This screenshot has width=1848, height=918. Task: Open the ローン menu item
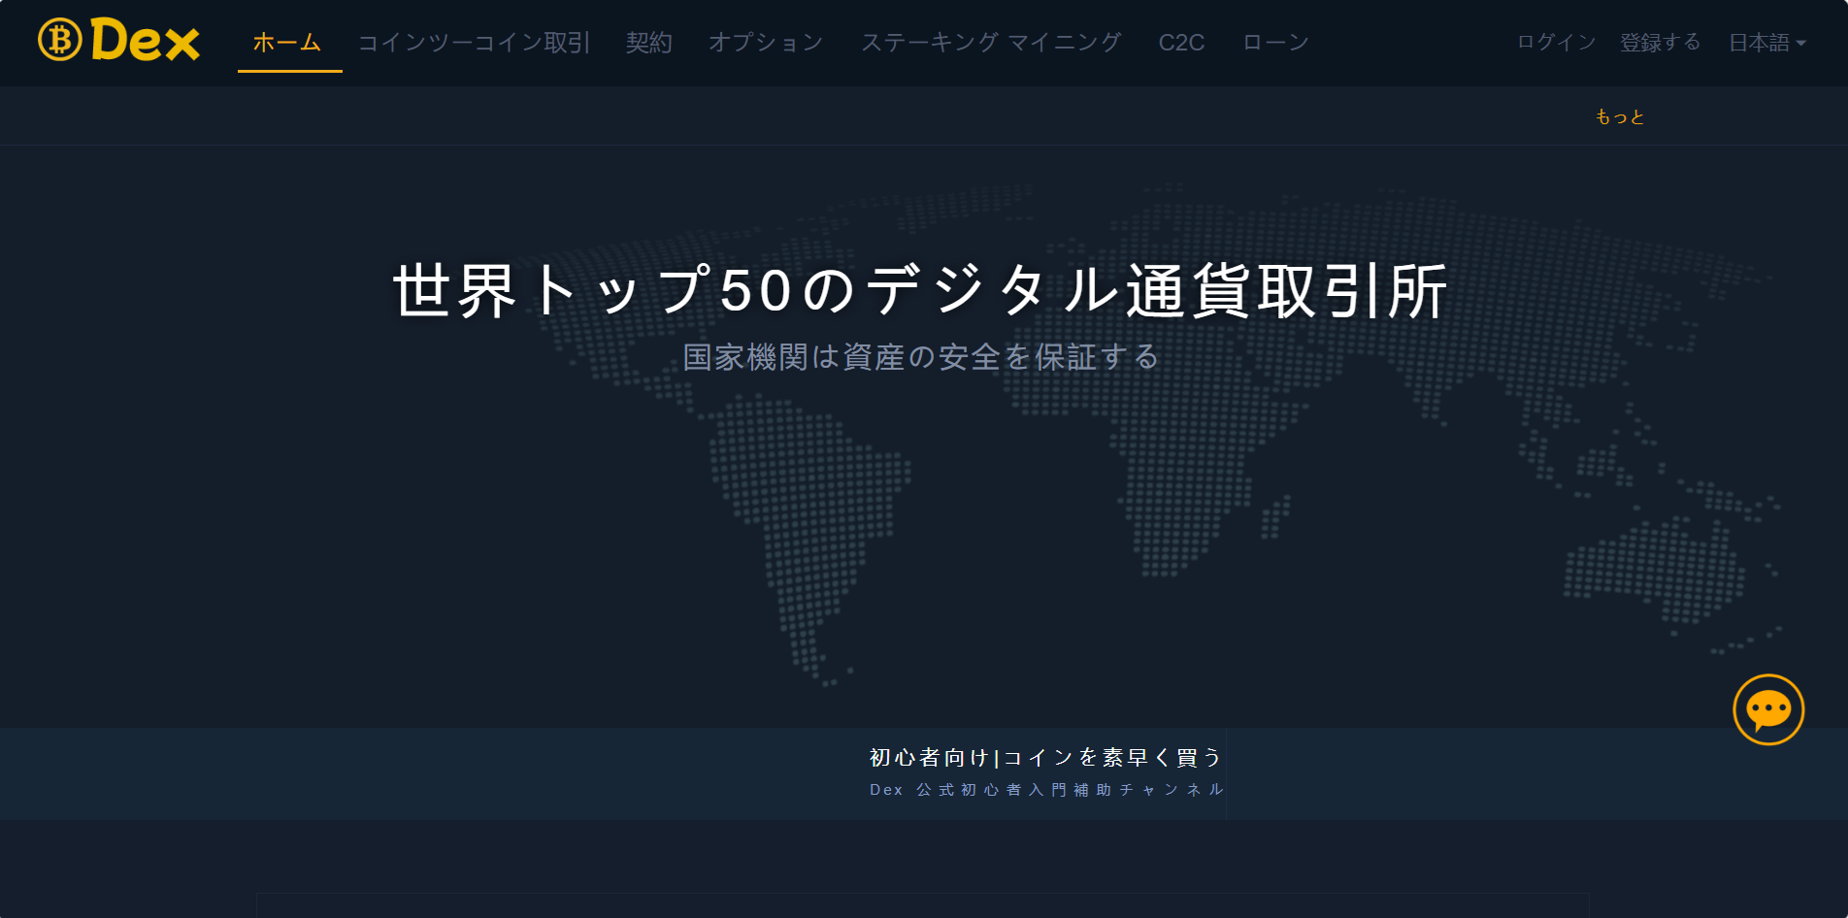tap(1275, 43)
